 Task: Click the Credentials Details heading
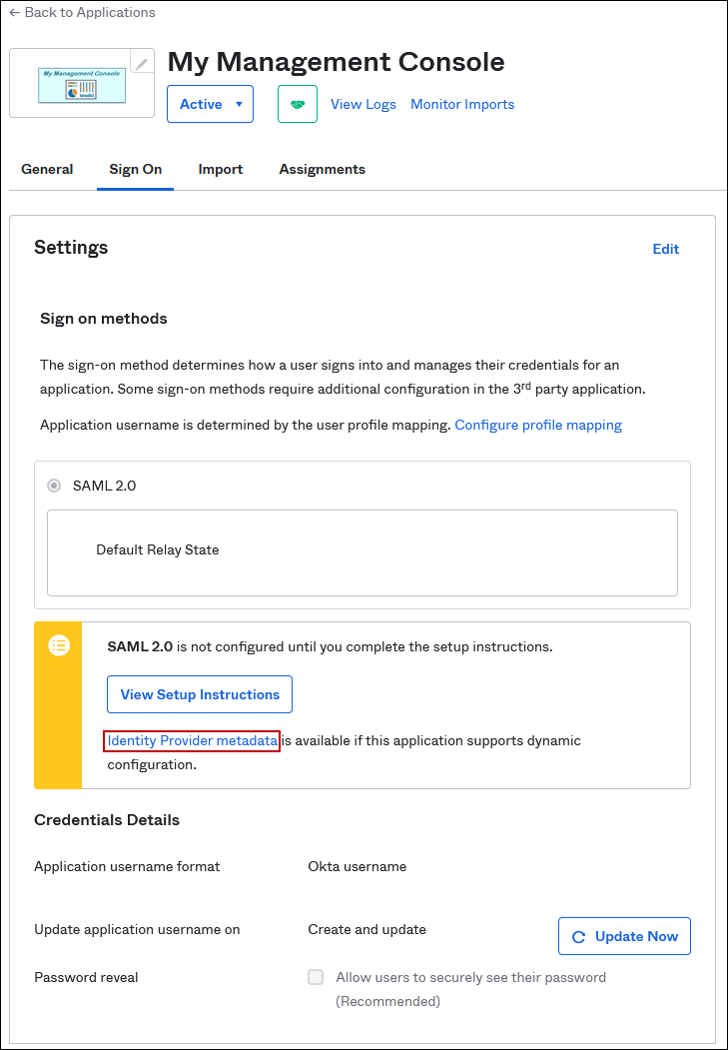pyautogui.click(x=107, y=819)
